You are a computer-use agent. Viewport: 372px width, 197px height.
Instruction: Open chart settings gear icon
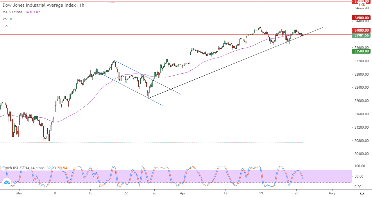click(x=362, y=193)
